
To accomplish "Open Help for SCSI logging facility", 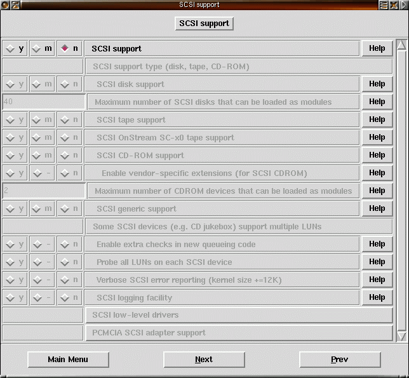I will click(x=377, y=297).
